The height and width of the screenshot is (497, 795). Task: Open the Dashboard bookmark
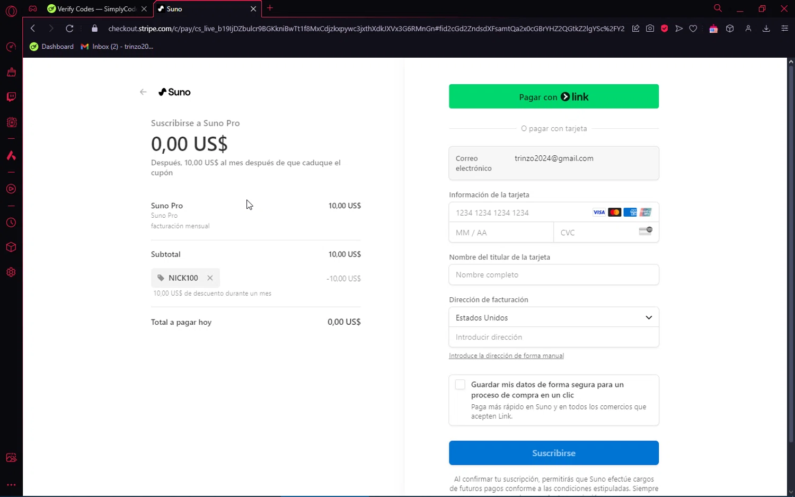point(52,47)
